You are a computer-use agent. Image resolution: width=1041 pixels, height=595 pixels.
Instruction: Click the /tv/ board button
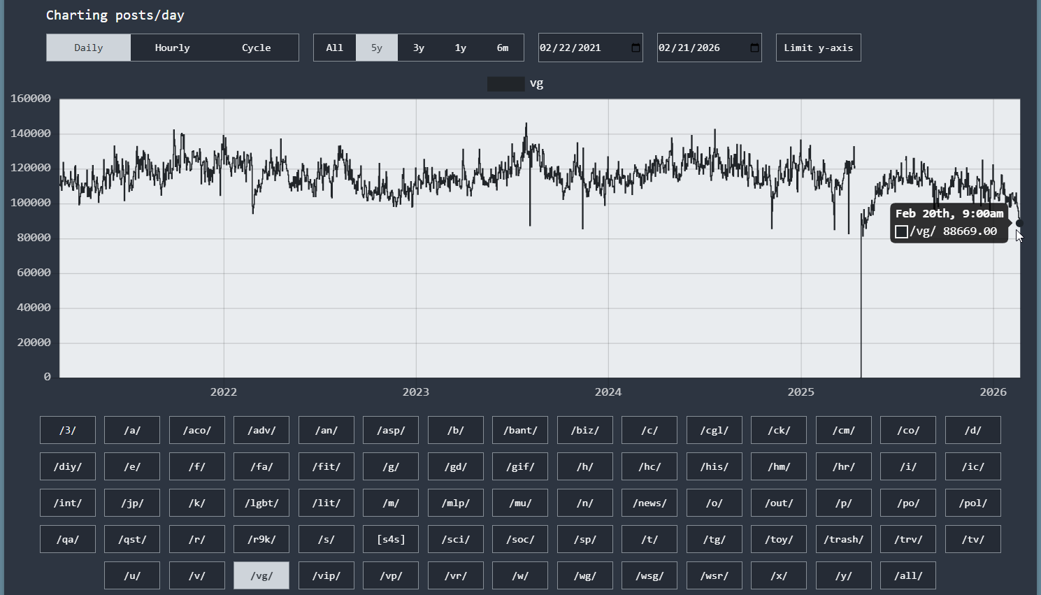973,539
